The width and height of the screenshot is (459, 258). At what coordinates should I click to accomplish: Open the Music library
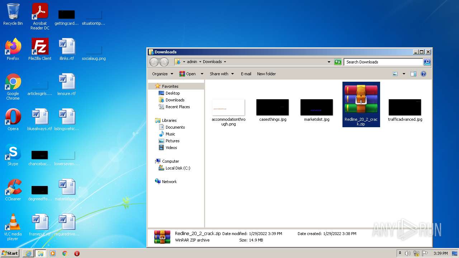(170, 134)
